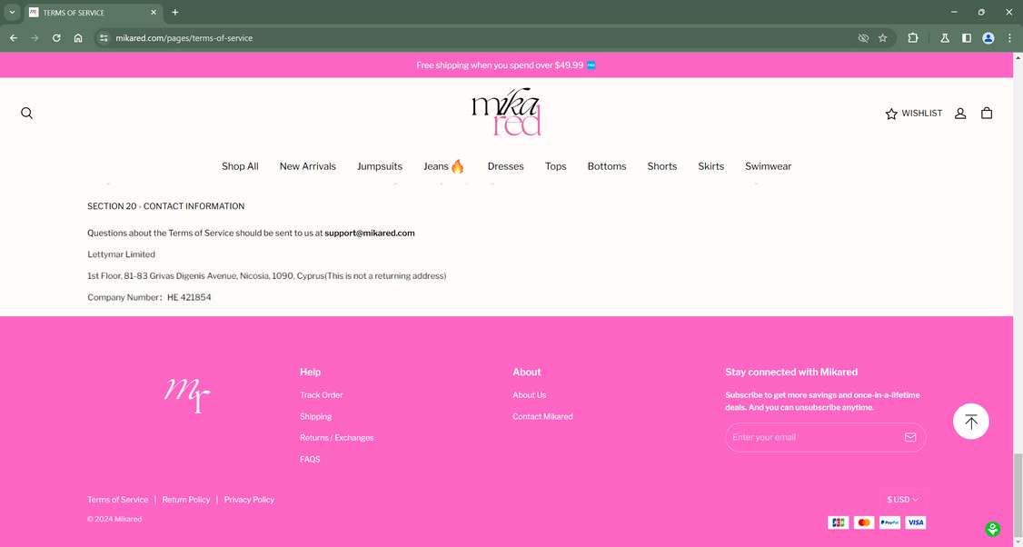Screen dimensions: 1023x547
Task: Open the Privacy Policy page
Action: [249, 499]
